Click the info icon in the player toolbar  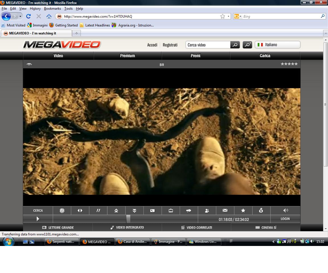[62, 211]
